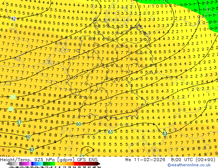218x168 pixels.
Task: Click the dark-red right arrow of colour scale
Action: (x=99, y=164)
